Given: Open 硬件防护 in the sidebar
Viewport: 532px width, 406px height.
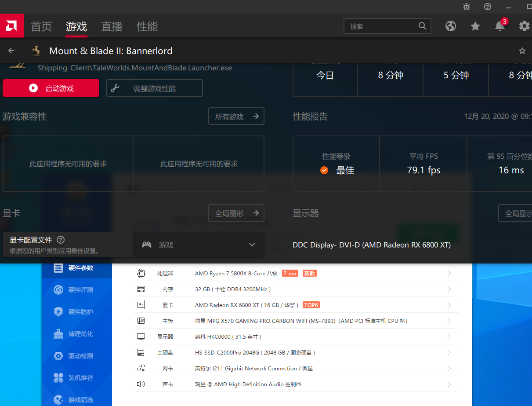Looking at the screenshot, I should pyautogui.click(x=77, y=312).
